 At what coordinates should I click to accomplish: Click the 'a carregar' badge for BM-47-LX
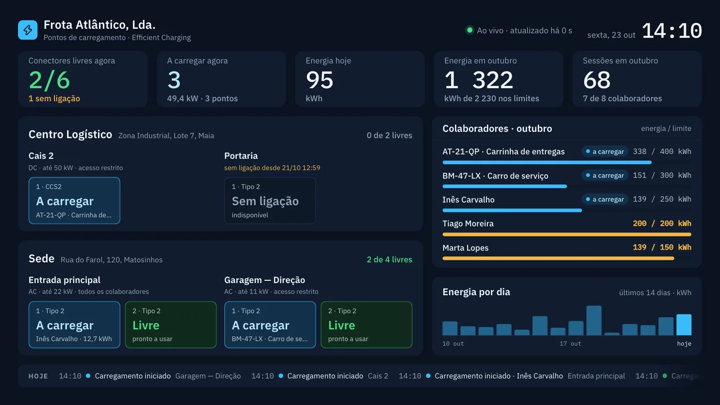[605, 175]
